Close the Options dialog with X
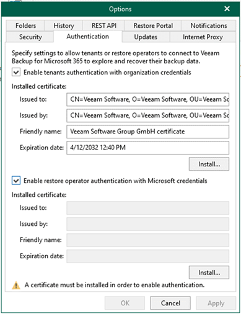 (227, 9)
